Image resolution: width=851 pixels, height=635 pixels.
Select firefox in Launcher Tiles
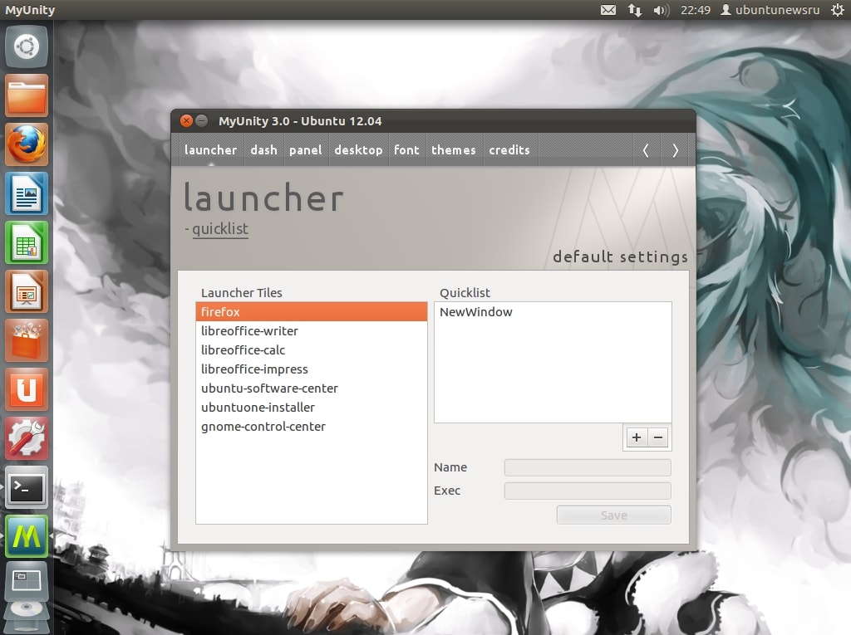[312, 312]
